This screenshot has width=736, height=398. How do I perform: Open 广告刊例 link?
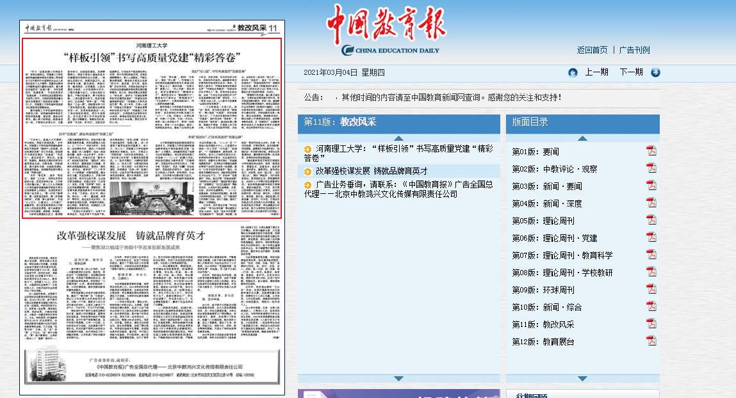point(635,50)
